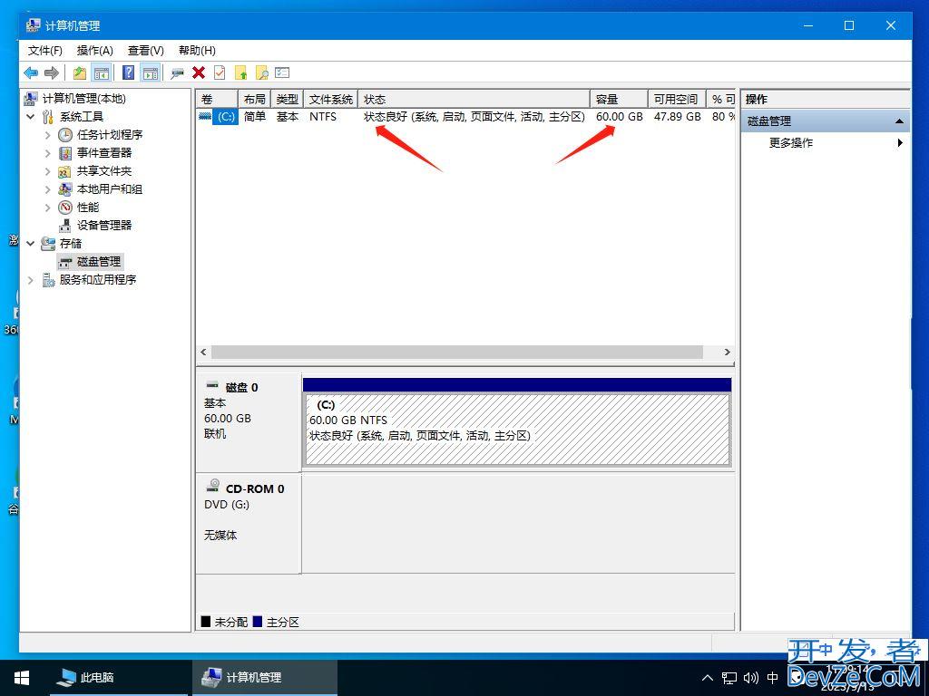Select 磁盘管理 in the tree

[x=99, y=262]
